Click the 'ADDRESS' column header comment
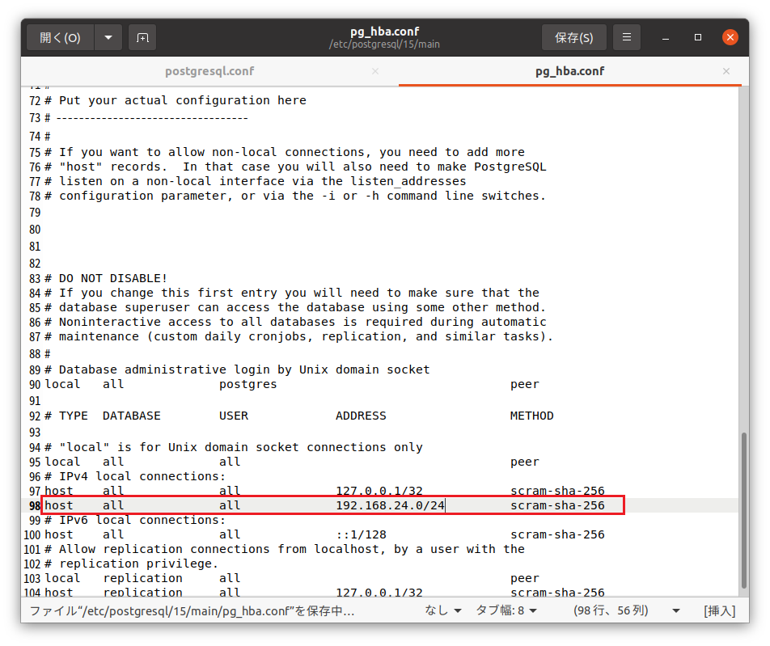770x646 pixels. coord(361,416)
